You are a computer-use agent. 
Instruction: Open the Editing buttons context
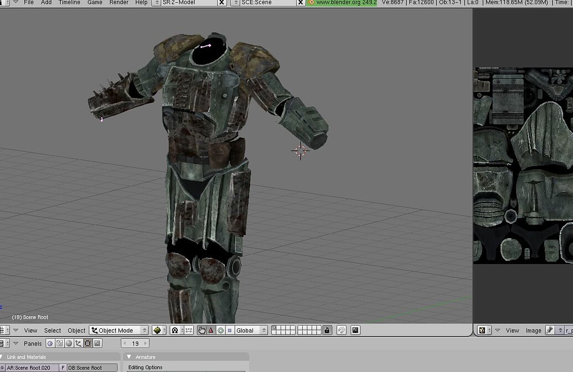pos(86,343)
